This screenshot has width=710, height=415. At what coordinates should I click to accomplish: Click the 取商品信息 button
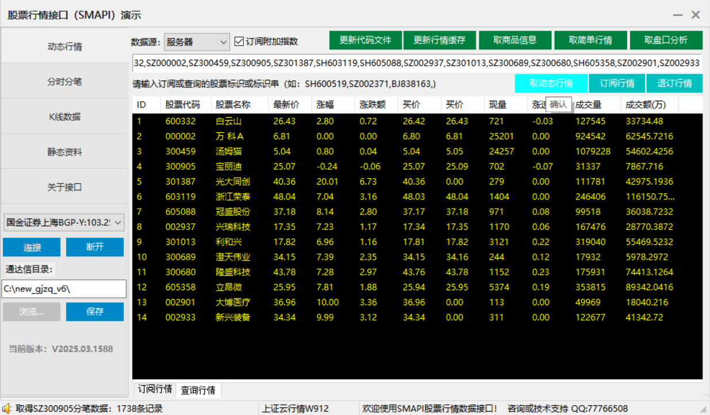click(x=515, y=40)
